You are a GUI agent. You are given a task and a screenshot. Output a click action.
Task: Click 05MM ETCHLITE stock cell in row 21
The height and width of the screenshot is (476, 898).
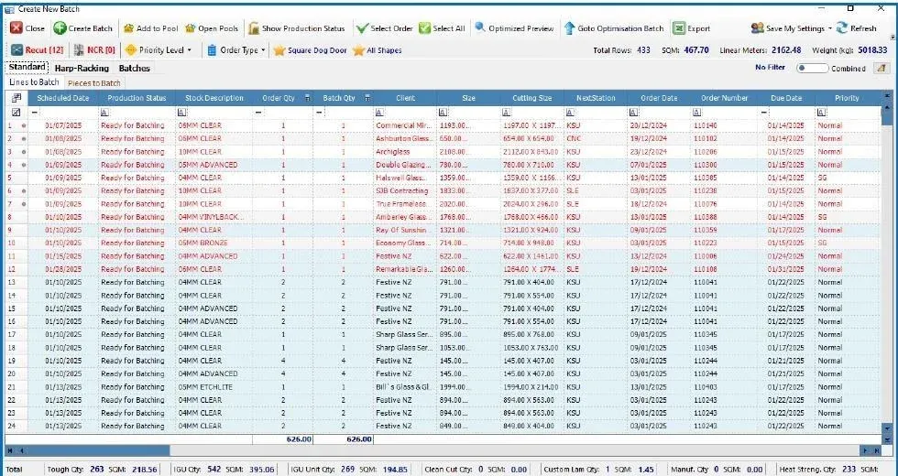point(214,386)
